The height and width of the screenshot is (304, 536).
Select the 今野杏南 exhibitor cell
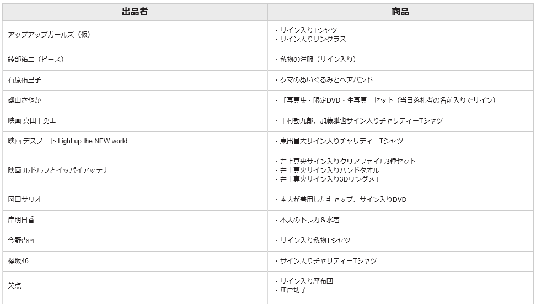tap(22, 241)
